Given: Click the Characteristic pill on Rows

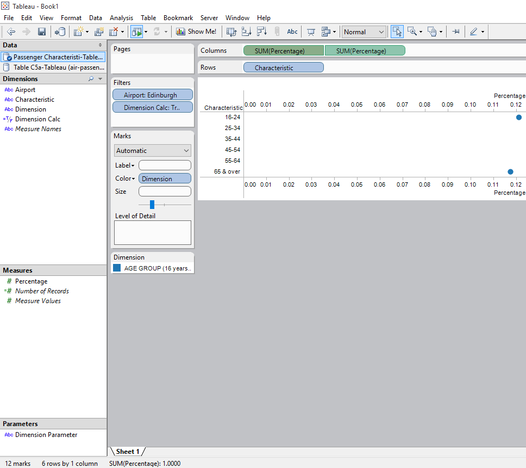Looking at the screenshot, I should pos(284,67).
